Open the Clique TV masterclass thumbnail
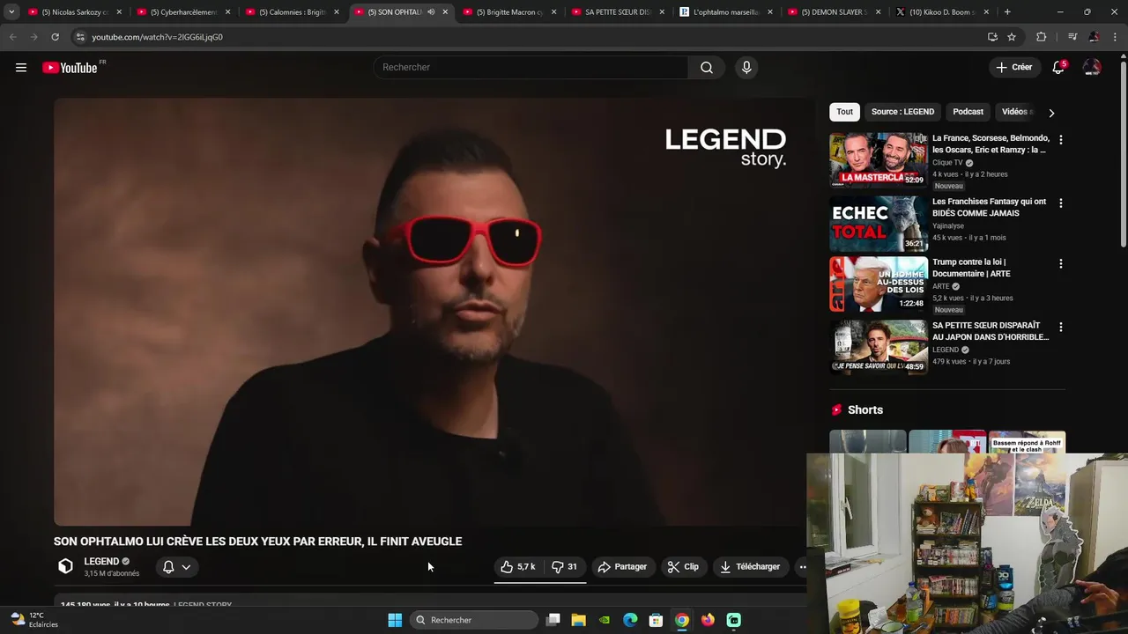Image resolution: width=1128 pixels, height=634 pixels. pos(879,160)
